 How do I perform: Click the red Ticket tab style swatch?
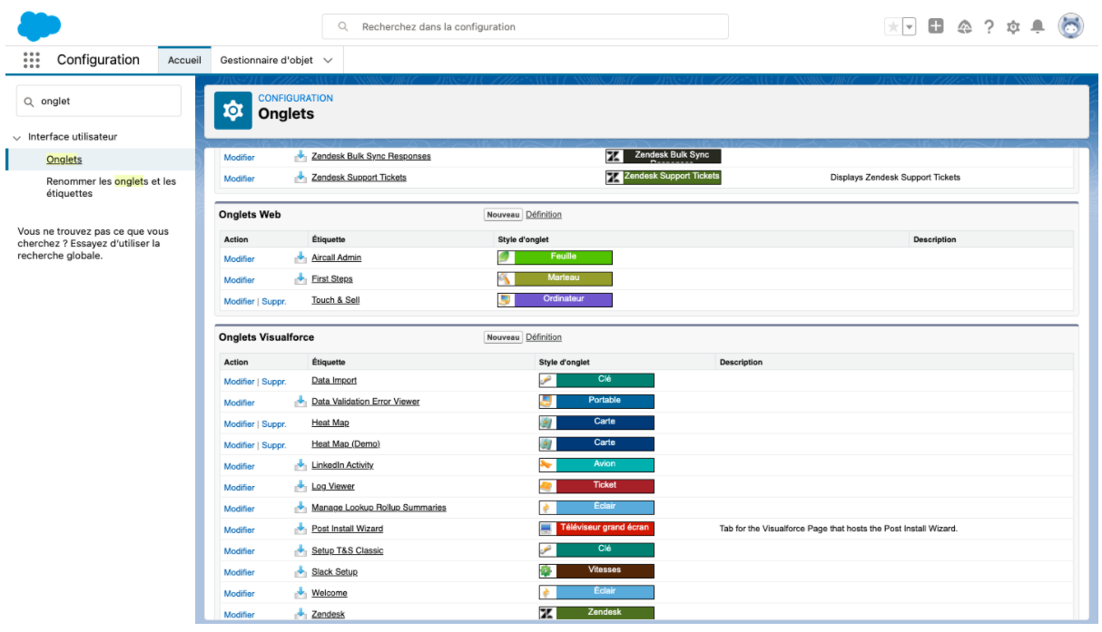[596, 486]
